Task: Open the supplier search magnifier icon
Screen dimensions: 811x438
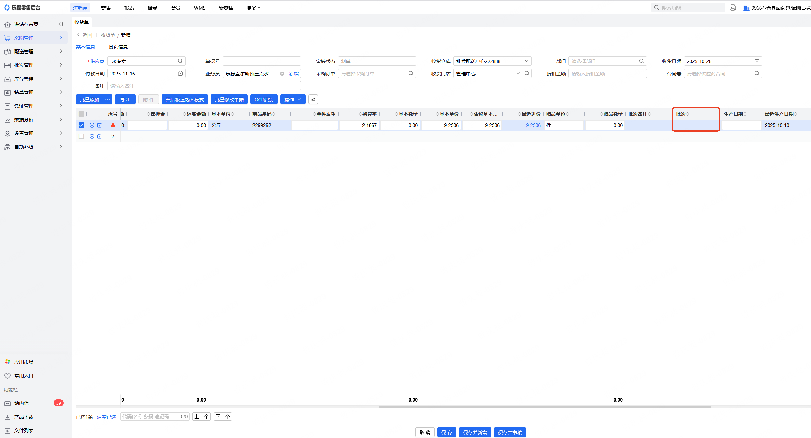Action: (x=180, y=61)
